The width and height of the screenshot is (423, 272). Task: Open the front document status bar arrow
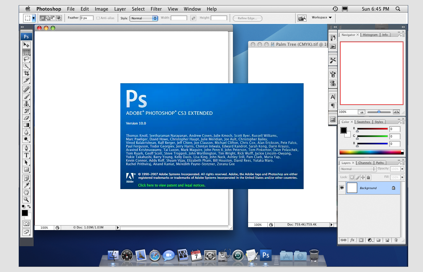(x=118, y=227)
